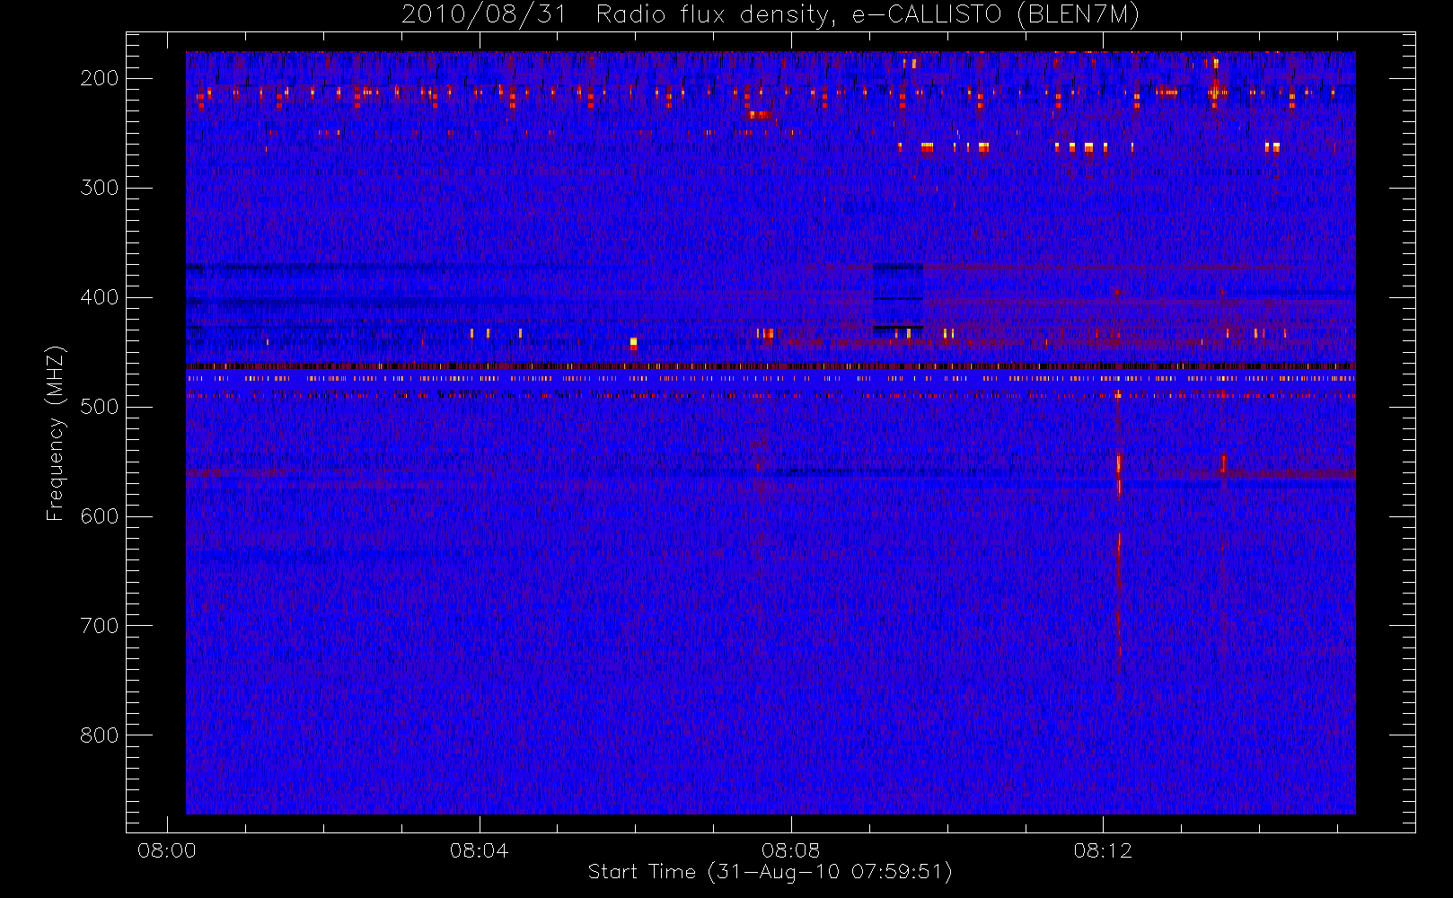Click the 800 frequency tick label
The image size is (1453, 898).
[100, 735]
